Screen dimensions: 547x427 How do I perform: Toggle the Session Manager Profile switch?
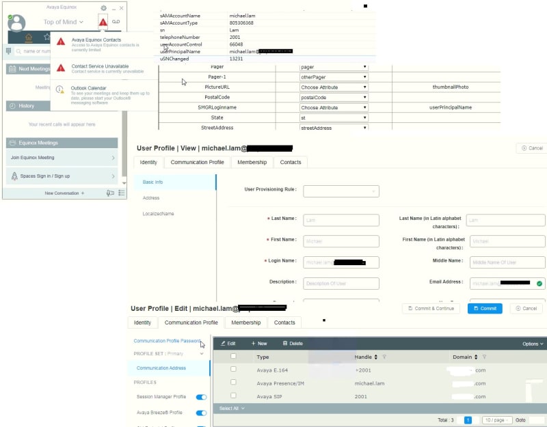pos(201,397)
